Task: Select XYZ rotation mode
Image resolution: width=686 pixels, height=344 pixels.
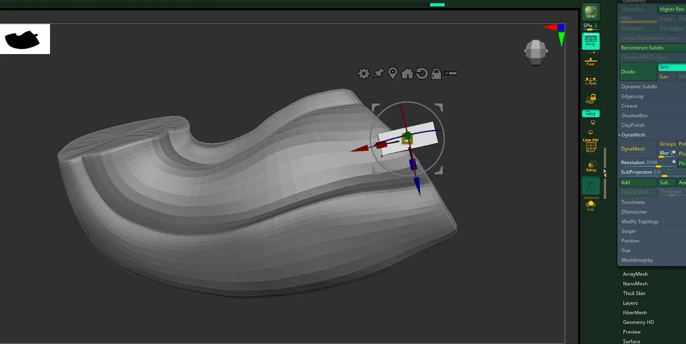Action: click(591, 113)
